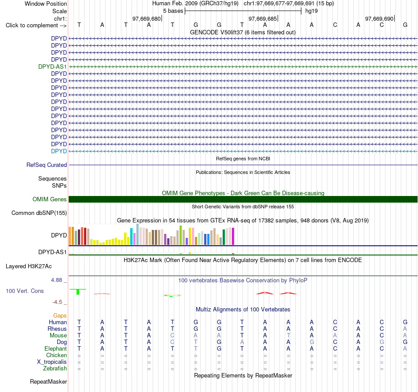This screenshot has width=418, height=392.
Task: Click the 'Scale' label in the base position track
Action: tap(59, 11)
